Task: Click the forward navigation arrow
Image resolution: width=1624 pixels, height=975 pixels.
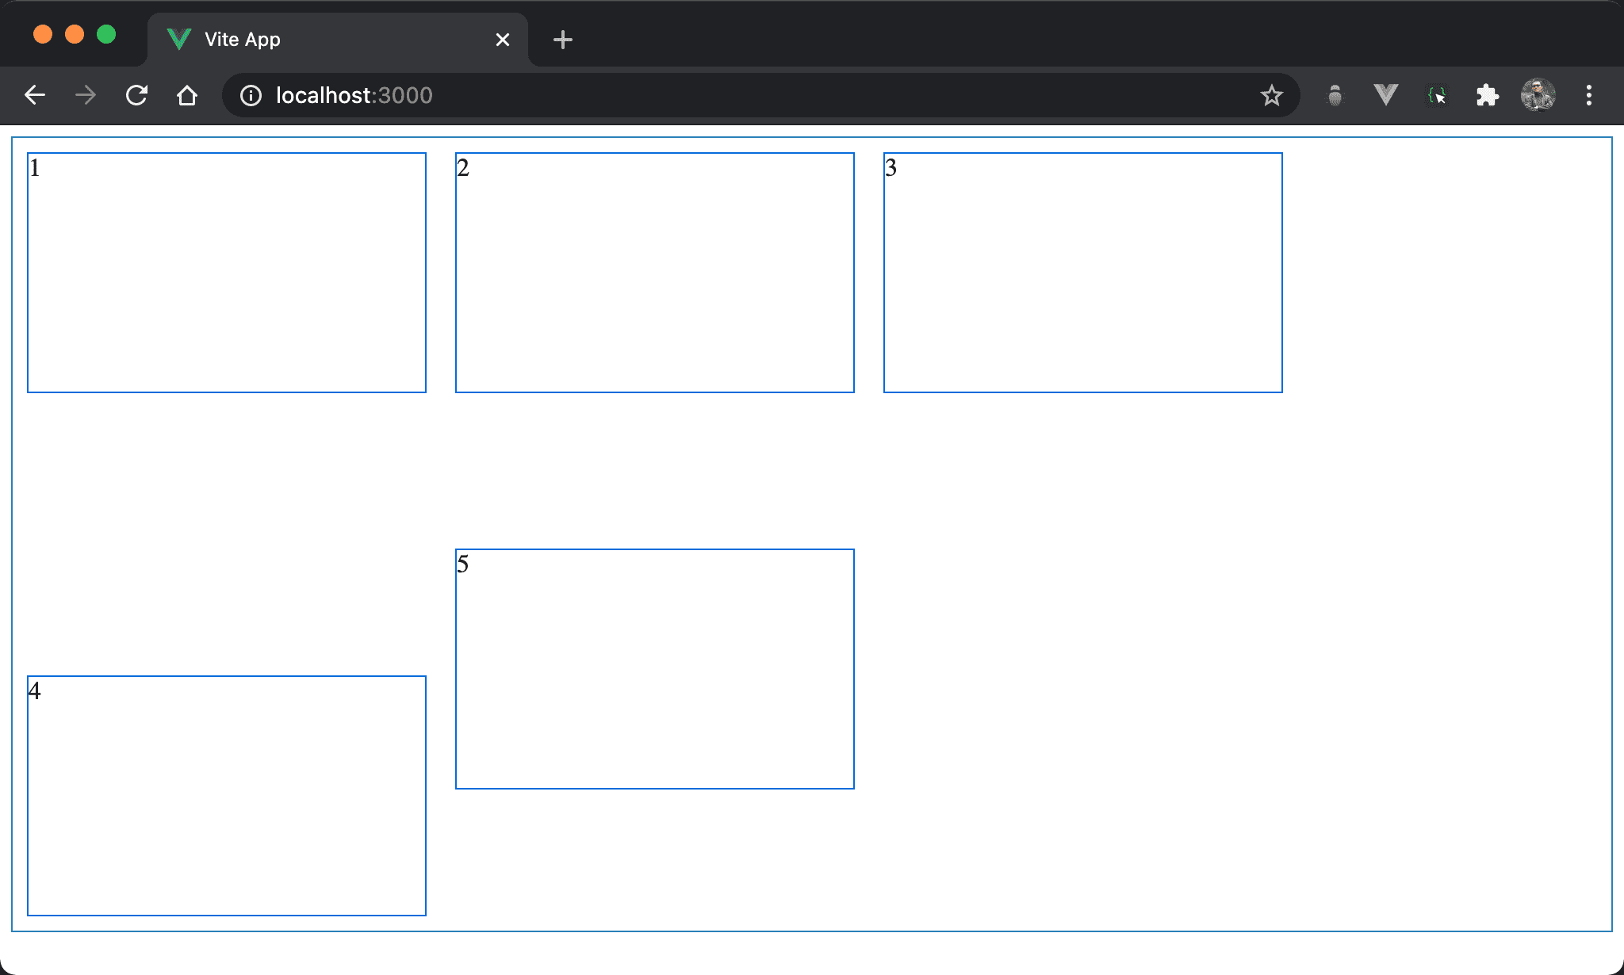Action: click(86, 95)
